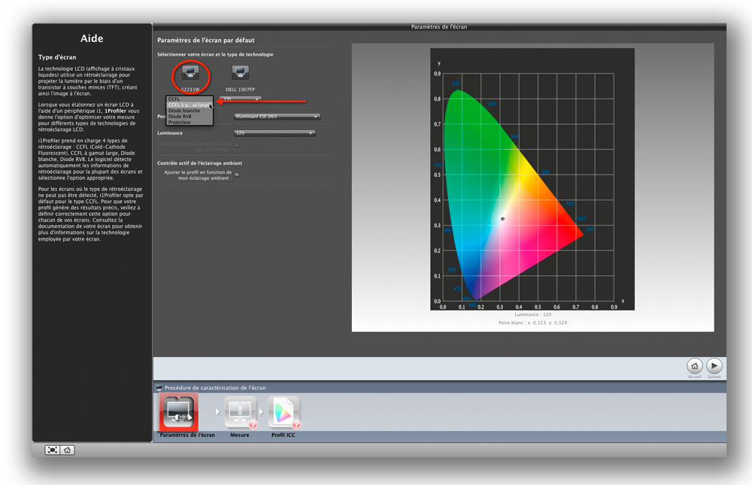
Task: Click the 'DELL 1907FP' display name
Action: [241, 89]
